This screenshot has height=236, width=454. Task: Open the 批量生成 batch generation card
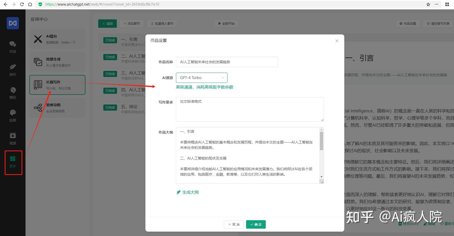click(x=57, y=62)
